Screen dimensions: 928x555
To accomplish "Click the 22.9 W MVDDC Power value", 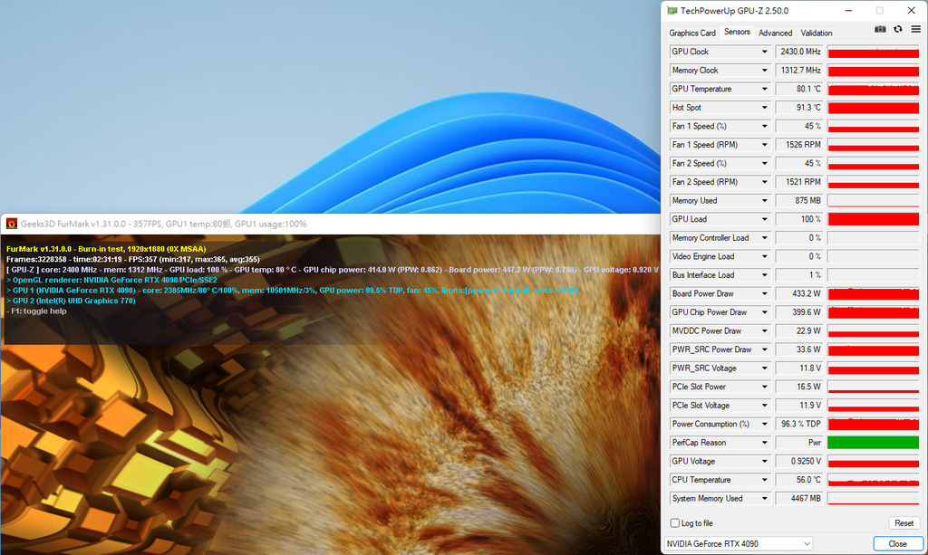I will (799, 331).
